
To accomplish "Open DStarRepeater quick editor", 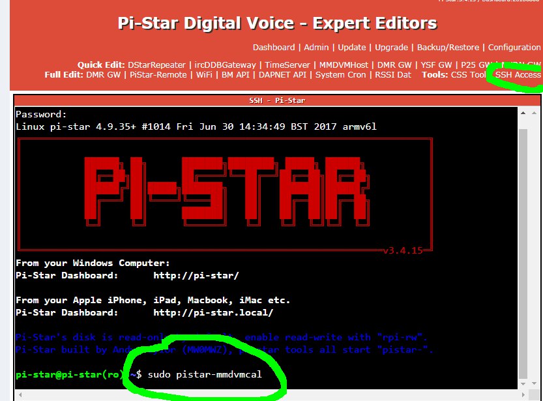I will pyautogui.click(x=156, y=65).
